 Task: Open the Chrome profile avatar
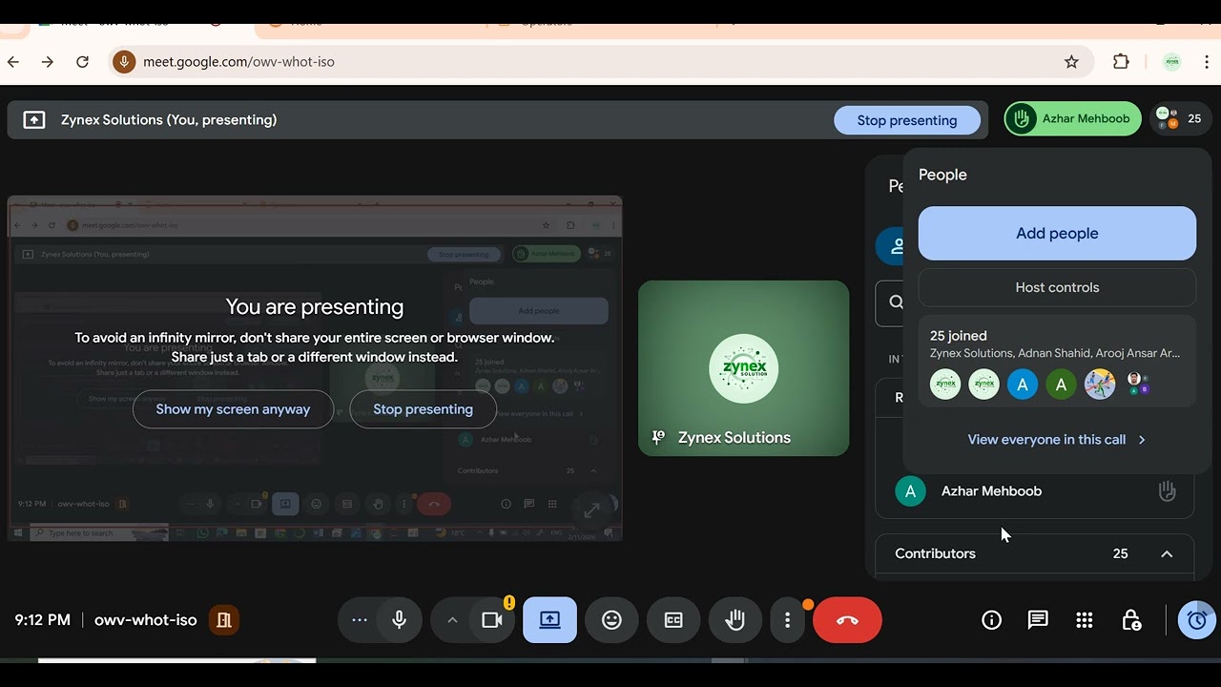[x=1172, y=62]
